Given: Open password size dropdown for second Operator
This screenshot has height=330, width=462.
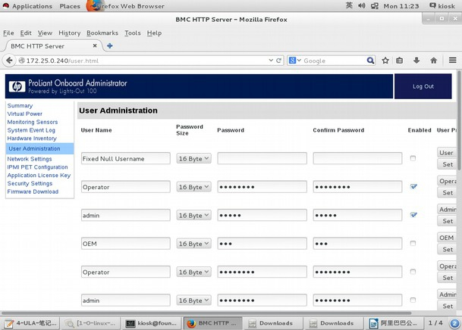Looking at the screenshot, I should coord(194,272).
